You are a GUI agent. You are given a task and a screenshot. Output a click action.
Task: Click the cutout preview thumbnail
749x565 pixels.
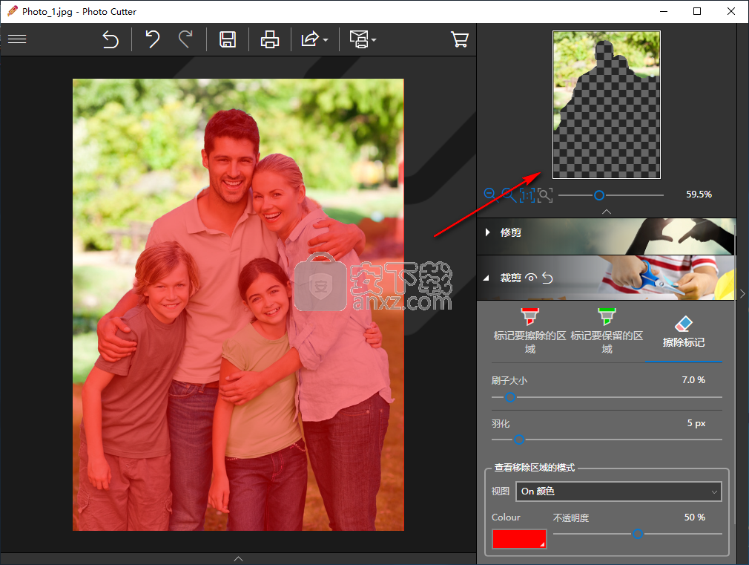(x=606, y=105)
